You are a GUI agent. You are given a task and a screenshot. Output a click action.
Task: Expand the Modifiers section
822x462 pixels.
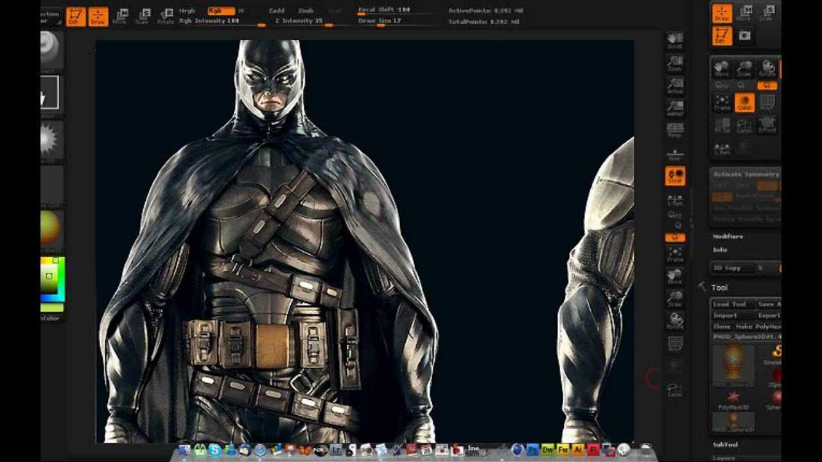(728, 236)
